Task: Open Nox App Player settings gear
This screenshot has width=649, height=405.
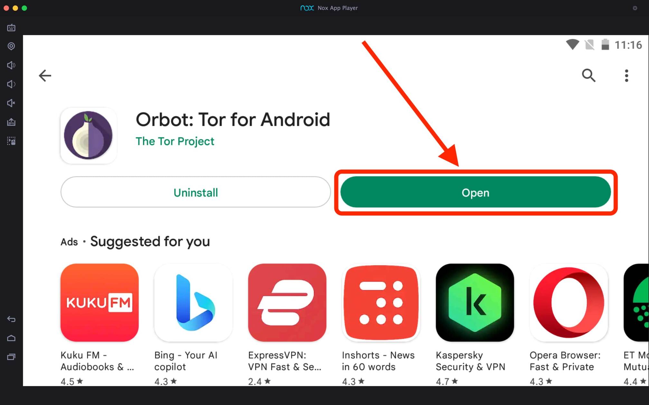Action: tap(635, 8)
